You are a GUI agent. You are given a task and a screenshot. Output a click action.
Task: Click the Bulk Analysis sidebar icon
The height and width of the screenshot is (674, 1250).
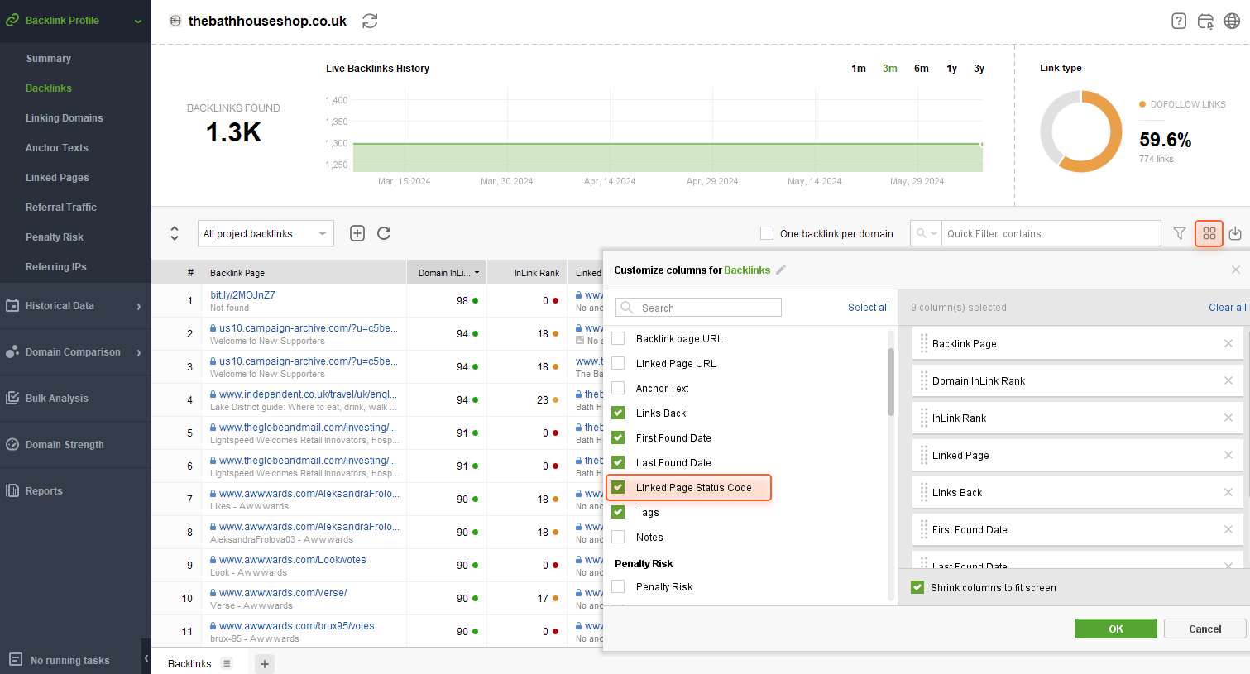point(12,398)
